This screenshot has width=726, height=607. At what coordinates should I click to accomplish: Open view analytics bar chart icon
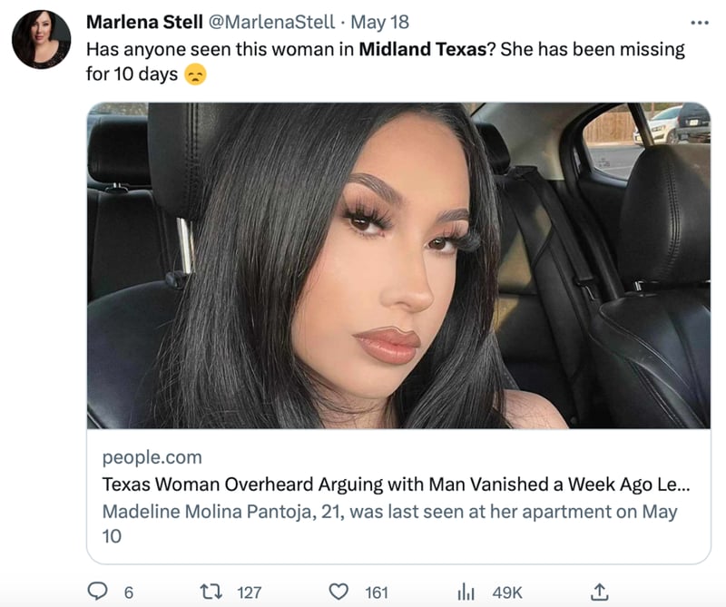click(x=466, y=592)
